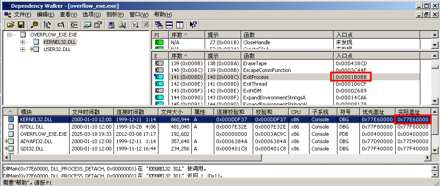Open the 选项(O) menu
Viewport: 440px width, 186px height.
pos(92,15)
